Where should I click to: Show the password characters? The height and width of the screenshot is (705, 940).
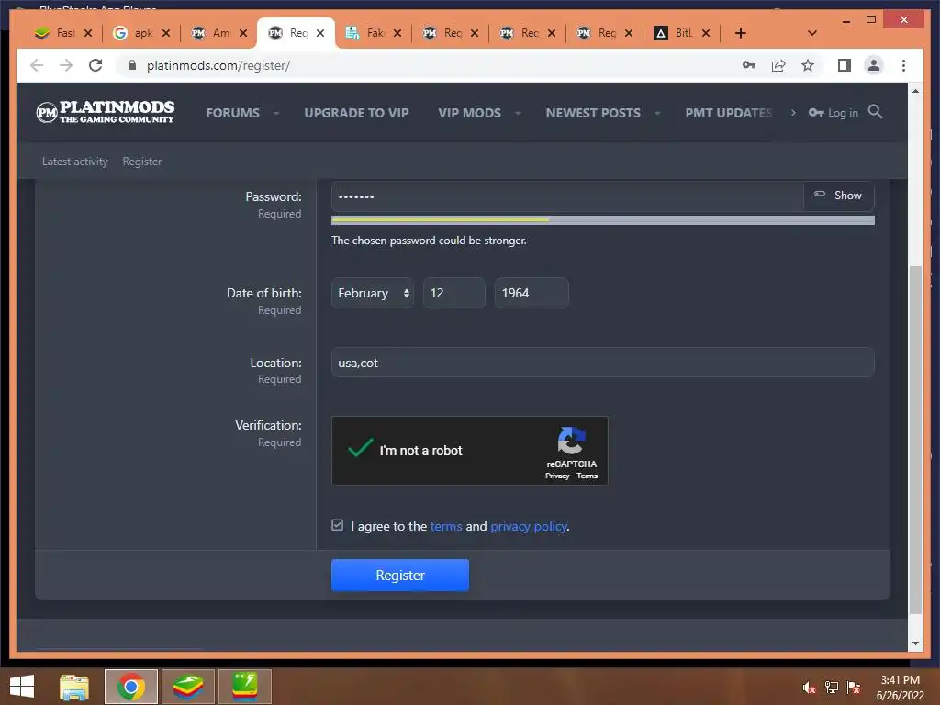[x=839, y=196]
